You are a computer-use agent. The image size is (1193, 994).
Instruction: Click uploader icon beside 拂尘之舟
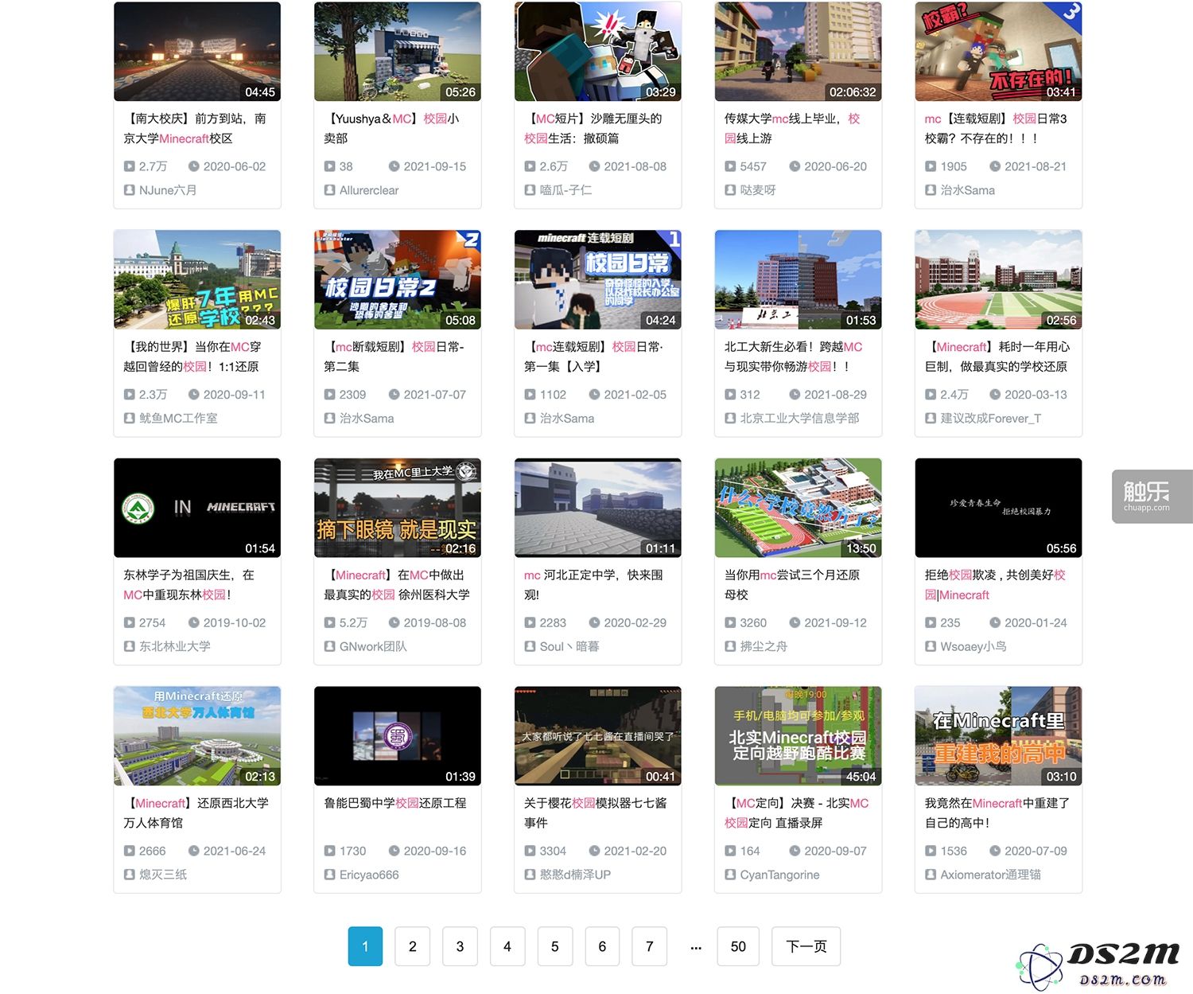(x=730, y=647)
